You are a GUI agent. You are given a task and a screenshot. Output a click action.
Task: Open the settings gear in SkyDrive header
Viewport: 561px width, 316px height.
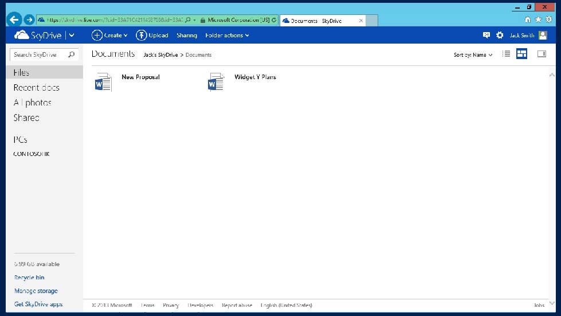500,35
